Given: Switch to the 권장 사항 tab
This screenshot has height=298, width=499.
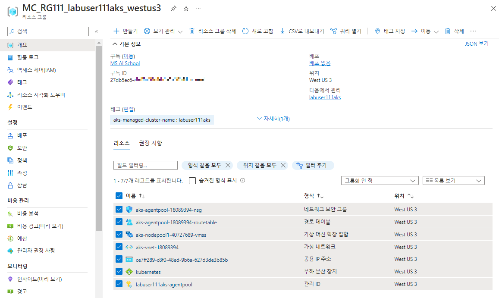Looking at the screenshot, I should coord(151,143).
